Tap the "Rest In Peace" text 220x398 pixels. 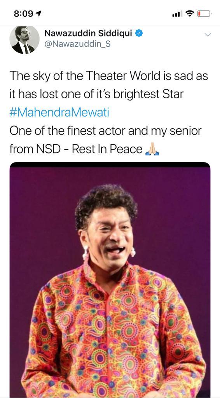(107, 150)
